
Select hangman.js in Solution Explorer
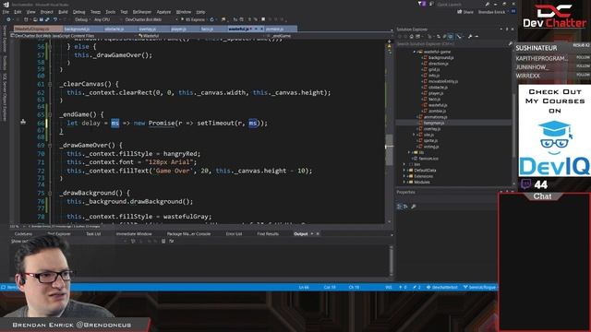click(433, 123)
